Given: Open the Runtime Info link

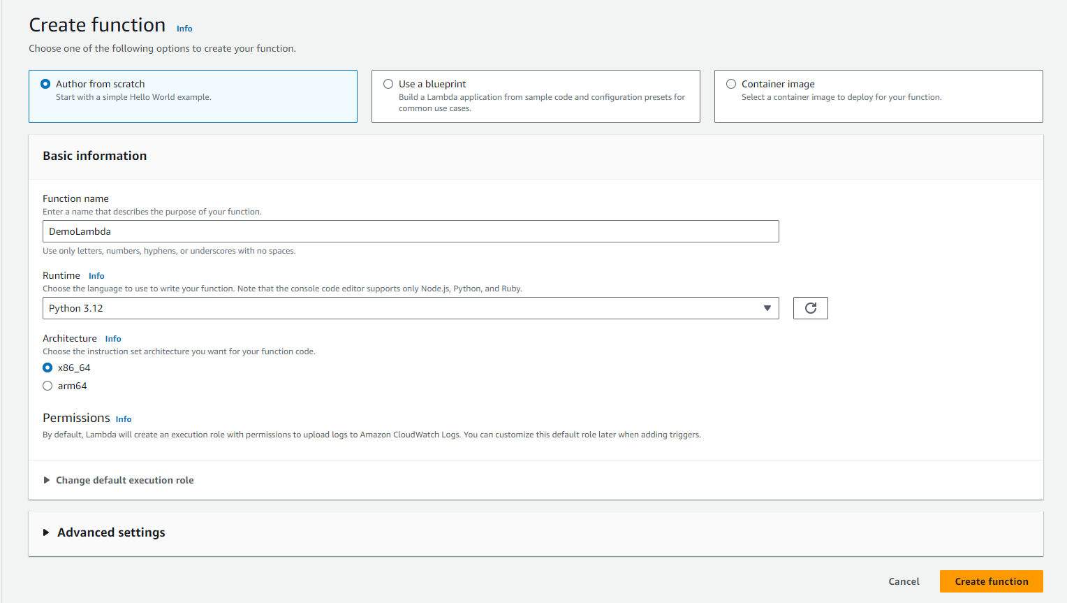Looking at the screenshot, I should (x=96, y=276).
